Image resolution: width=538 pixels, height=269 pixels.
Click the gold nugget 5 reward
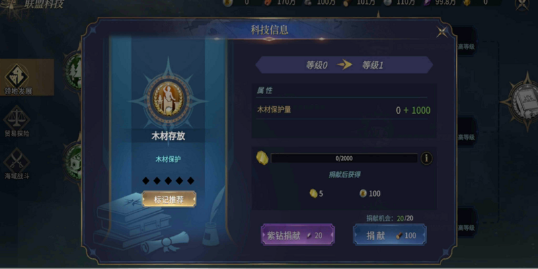(316, 194)
